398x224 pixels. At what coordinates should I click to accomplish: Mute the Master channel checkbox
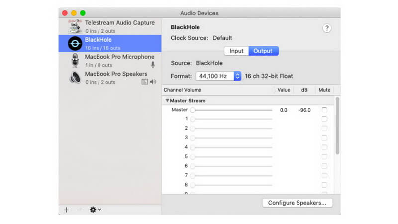click(324, 110)
